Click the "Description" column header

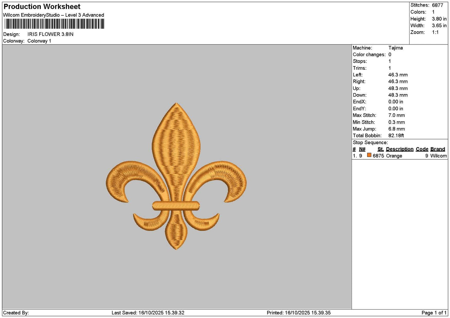click(x=400, y=149)
